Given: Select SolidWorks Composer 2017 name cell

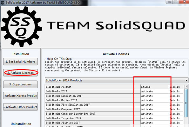Looking at the screenshot, I should click(x=93, y=109).
